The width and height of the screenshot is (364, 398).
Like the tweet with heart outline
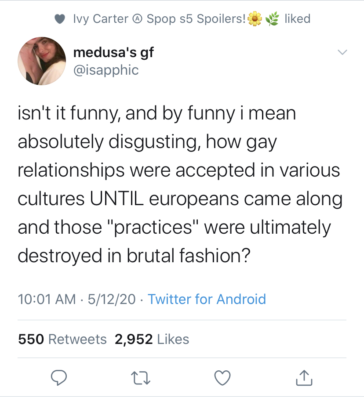(x=222, y=378)
